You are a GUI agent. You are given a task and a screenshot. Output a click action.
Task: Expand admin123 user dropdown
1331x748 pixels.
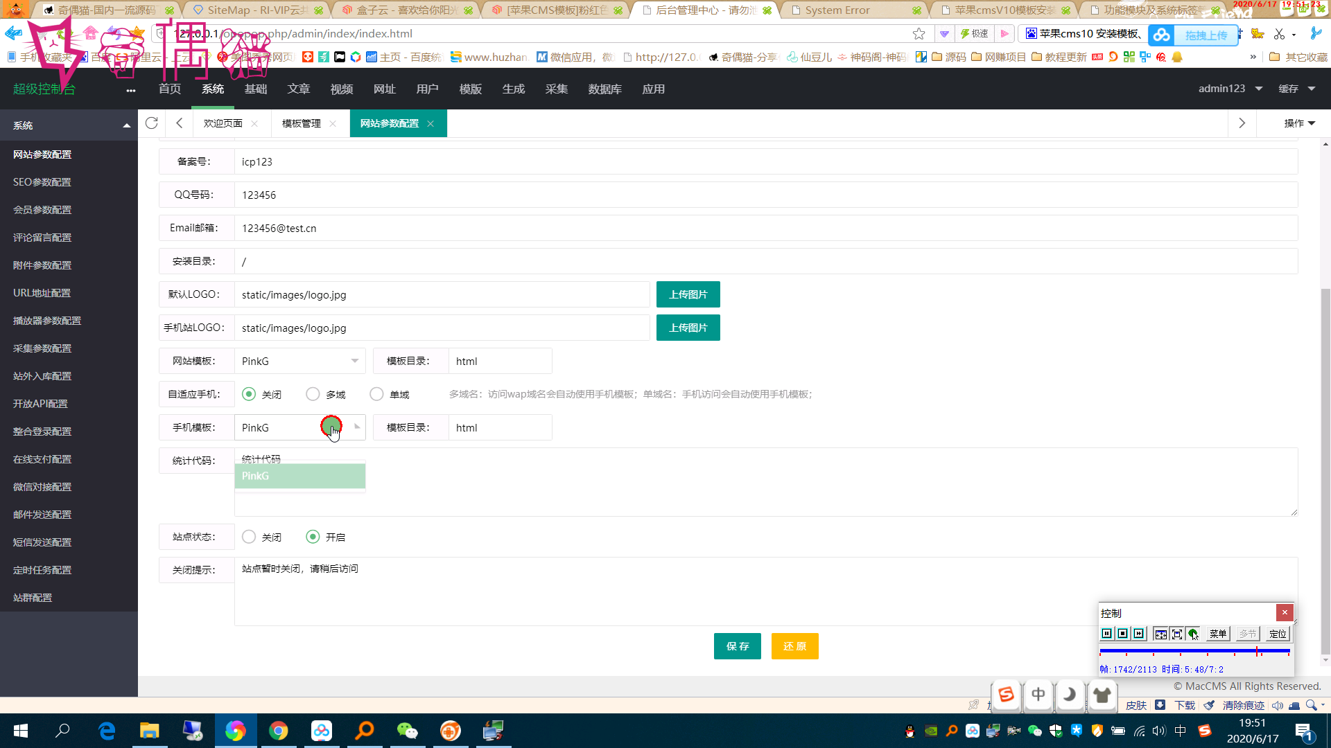pos(1230,89)
